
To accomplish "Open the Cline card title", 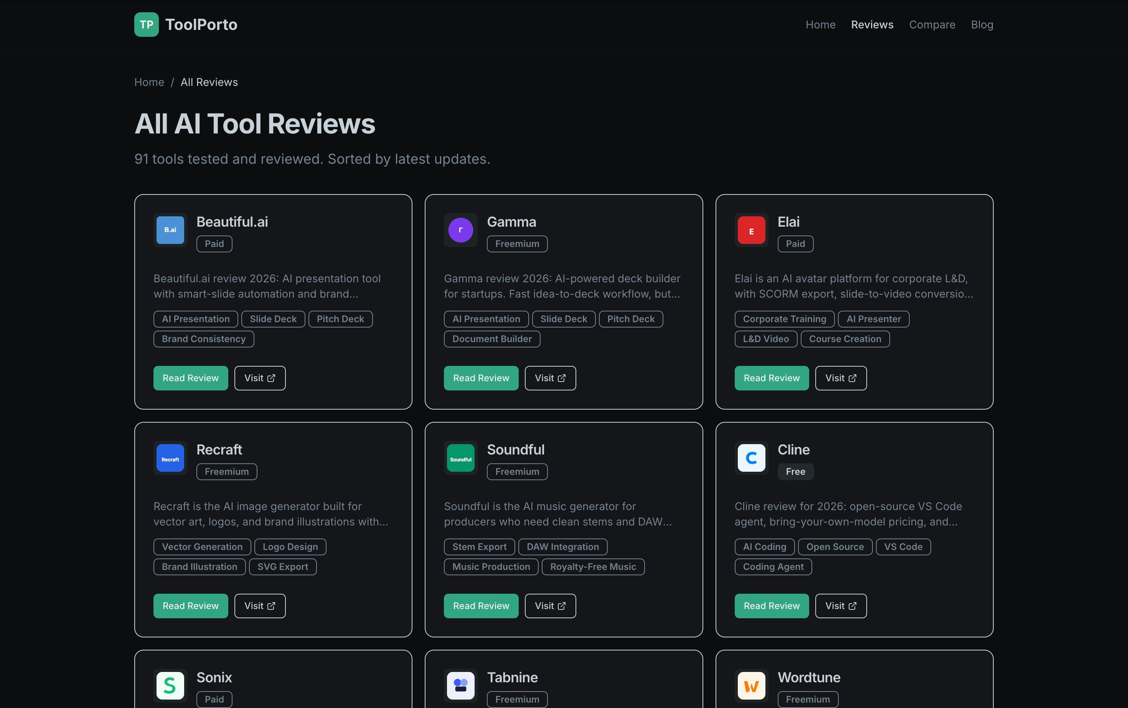I will coord(793,449).
